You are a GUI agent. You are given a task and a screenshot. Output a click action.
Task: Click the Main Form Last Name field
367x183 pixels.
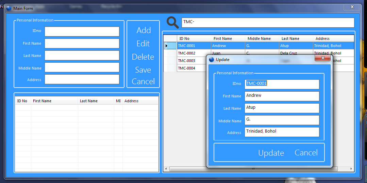click(x=82, y=55)
